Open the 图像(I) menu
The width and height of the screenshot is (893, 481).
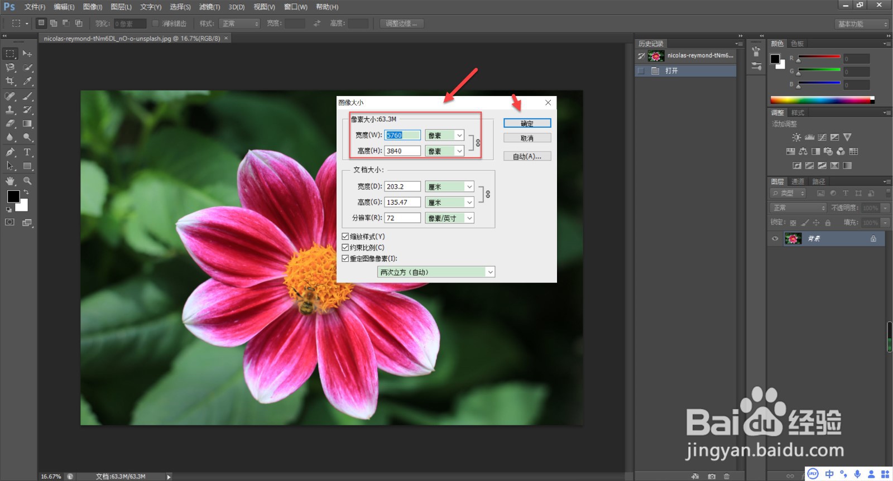click(x=93, y=7)
